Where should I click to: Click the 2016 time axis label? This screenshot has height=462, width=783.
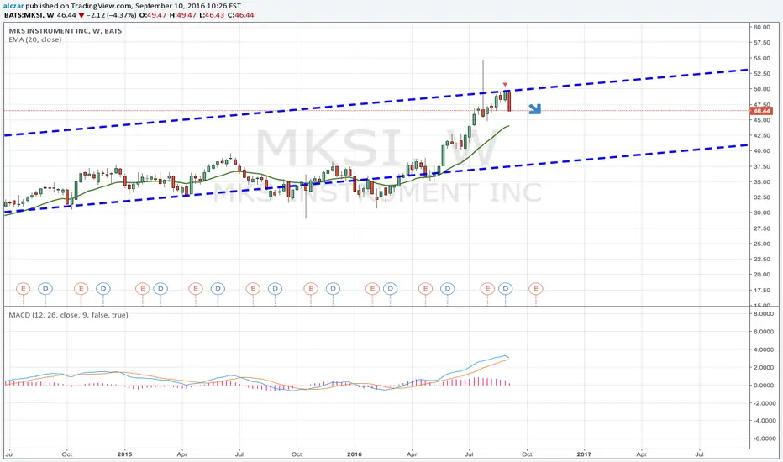[x=354, y=454]
